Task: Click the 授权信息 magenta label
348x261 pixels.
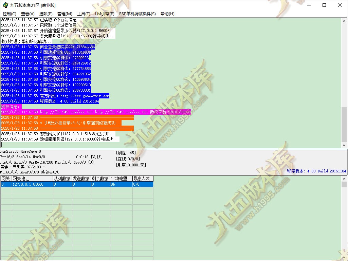Action: [11, 107]
